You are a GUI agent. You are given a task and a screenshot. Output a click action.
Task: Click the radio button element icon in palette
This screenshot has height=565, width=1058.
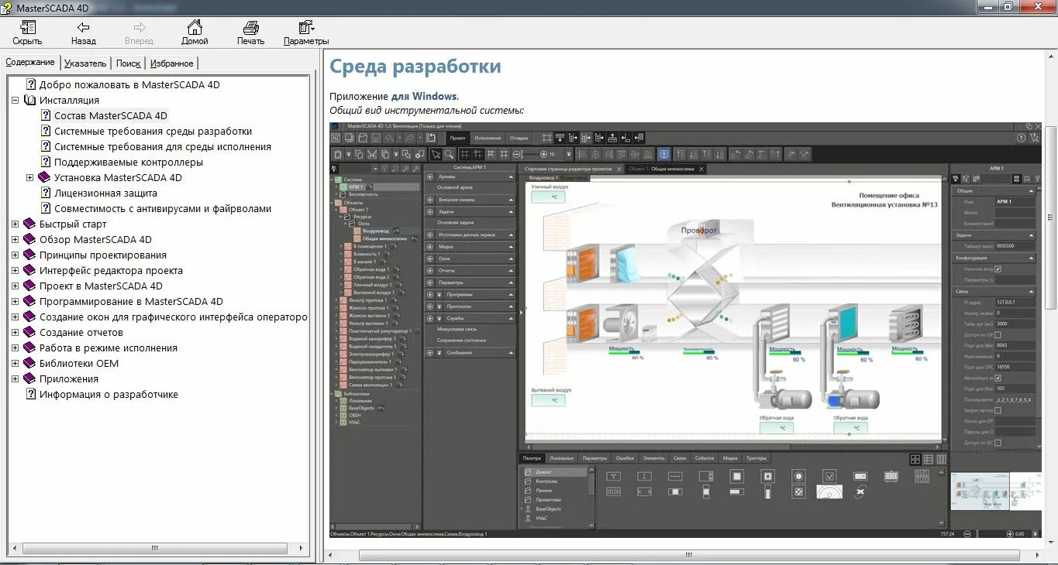pyautogui.click(x=798, y=476)
